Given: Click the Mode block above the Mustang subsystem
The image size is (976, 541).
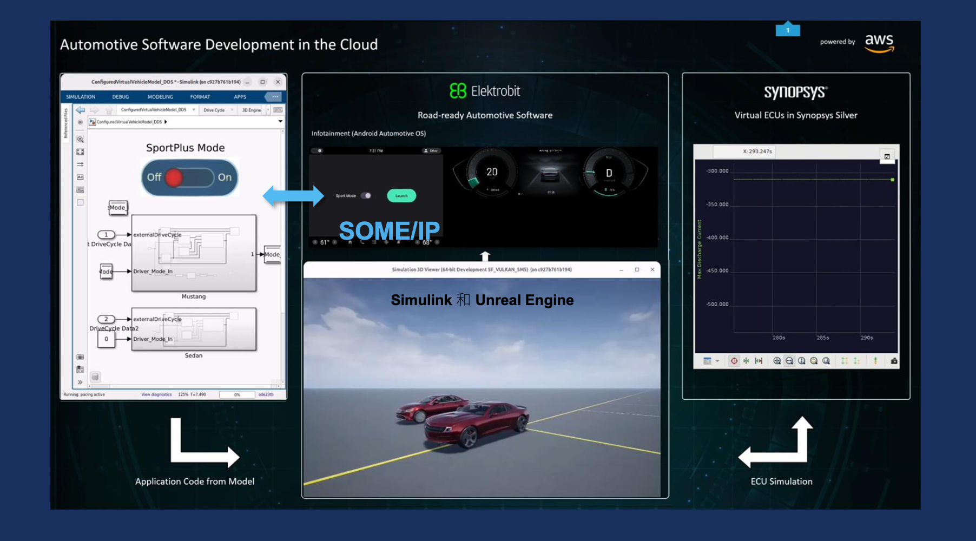Looking at the screenshot, I should [117, 208].
